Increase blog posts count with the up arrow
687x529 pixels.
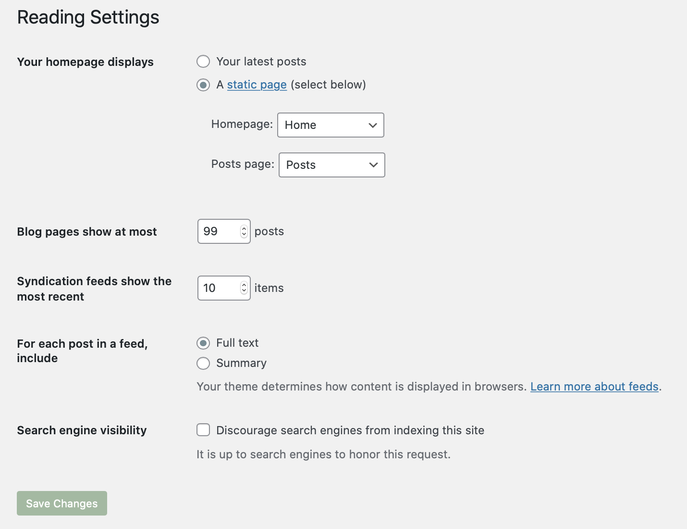(244, 228)
